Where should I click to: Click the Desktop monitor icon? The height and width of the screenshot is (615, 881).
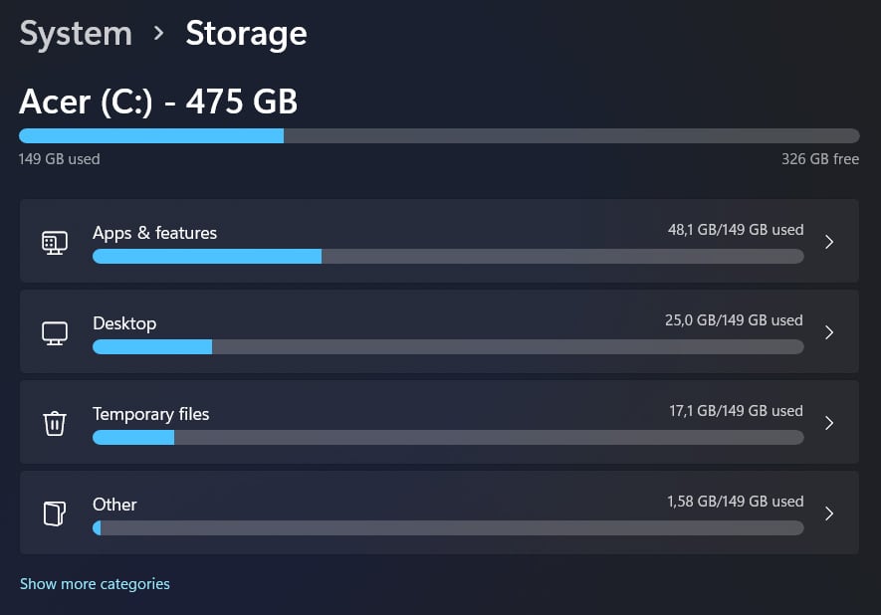click(55, 333)
